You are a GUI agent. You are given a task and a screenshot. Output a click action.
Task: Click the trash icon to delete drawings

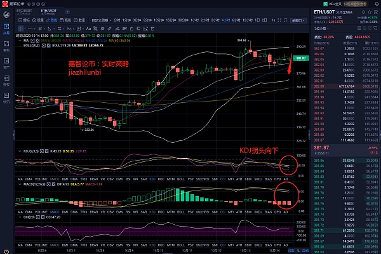tap(152, 29)
